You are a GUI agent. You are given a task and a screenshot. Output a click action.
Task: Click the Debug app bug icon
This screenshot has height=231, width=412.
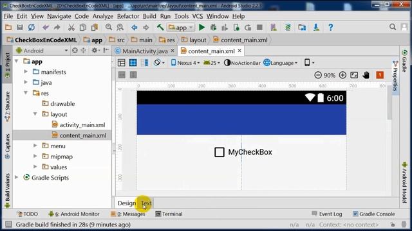[x=213, y=27]
